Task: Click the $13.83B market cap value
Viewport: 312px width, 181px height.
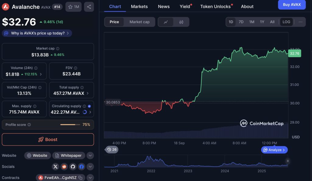Action: [x=40, y=55]
